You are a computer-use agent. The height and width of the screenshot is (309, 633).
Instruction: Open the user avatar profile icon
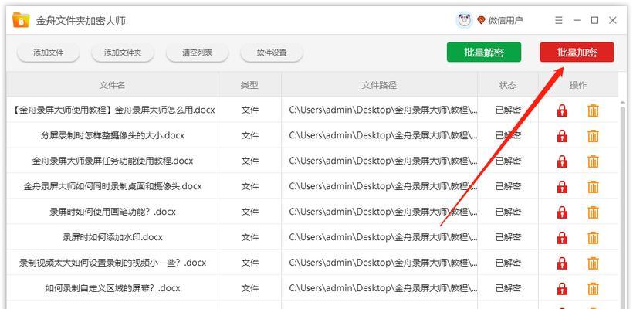coord(464,20)
